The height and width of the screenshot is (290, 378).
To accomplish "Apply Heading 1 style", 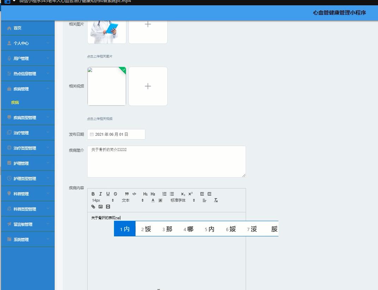I will (145, 194).
